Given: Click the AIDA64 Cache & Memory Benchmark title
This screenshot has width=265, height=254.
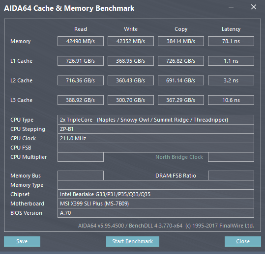Looking at the screenshot, I should click(69, 8).
